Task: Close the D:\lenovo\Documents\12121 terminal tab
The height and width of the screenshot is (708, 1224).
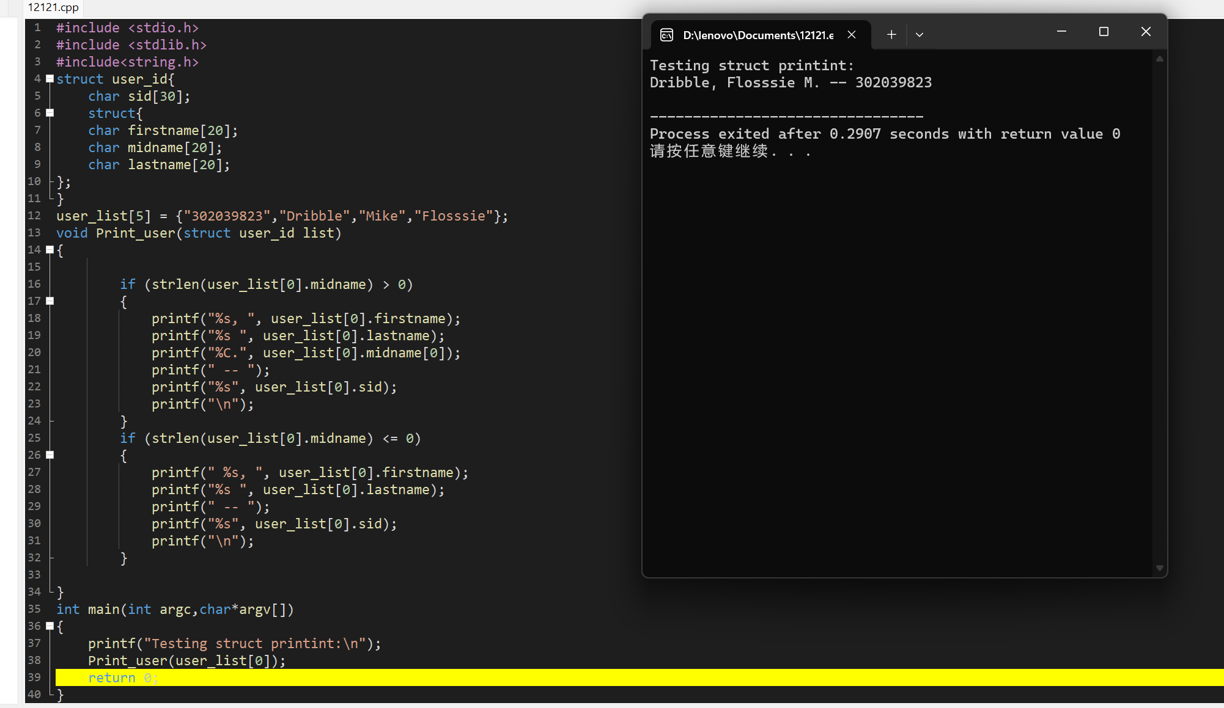Action: click(x=851, y=35)
